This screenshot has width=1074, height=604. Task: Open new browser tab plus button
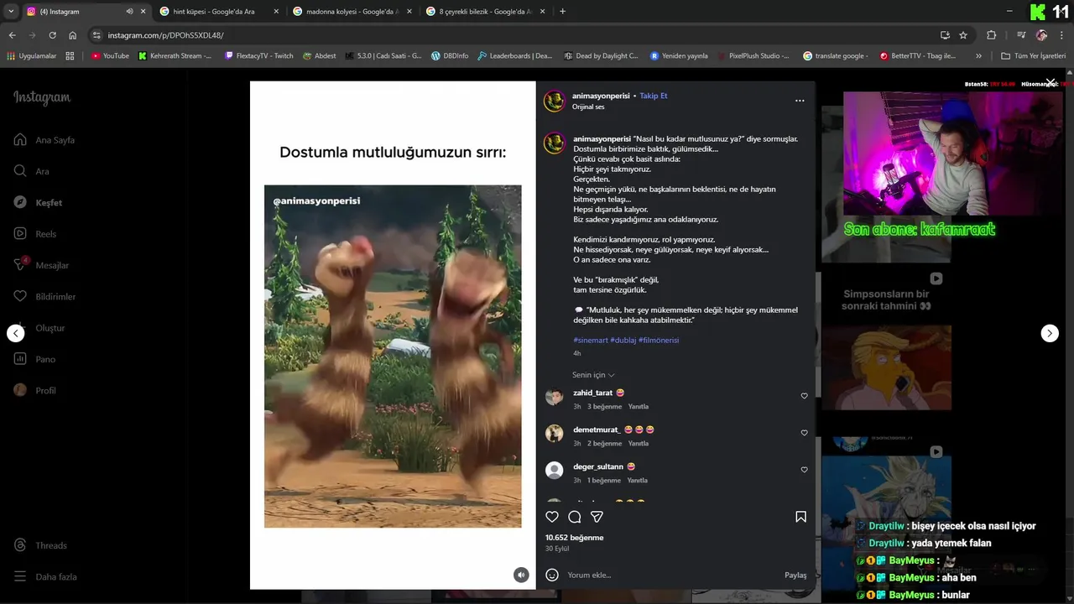click(562, 12)
